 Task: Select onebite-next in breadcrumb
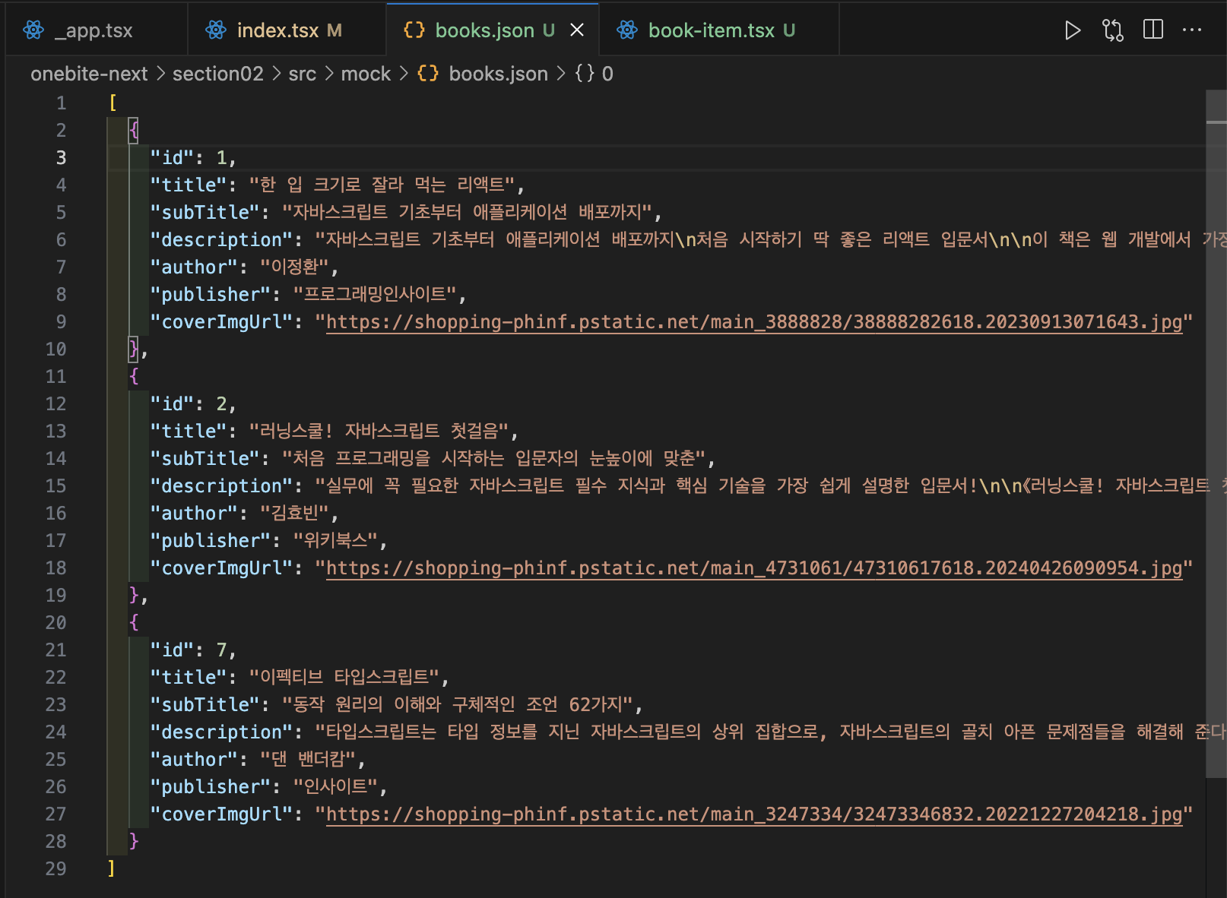[89, 74]
